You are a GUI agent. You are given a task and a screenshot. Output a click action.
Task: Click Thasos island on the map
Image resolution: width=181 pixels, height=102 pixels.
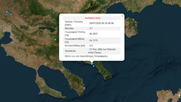point(131,28)
